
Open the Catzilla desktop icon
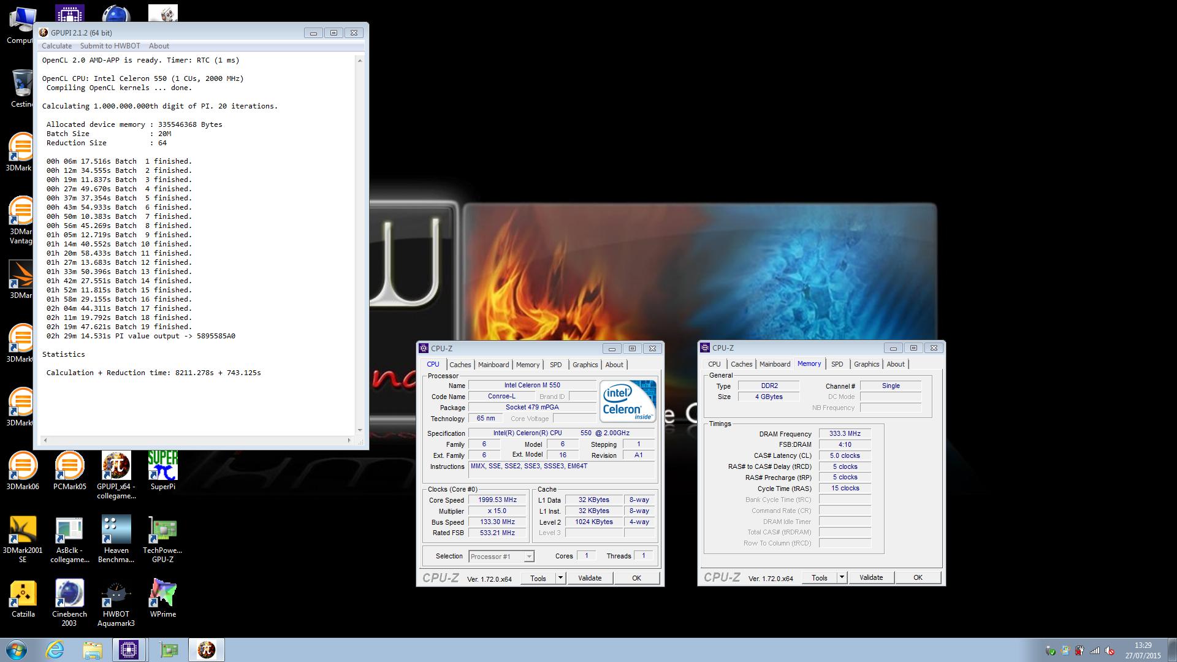coord(23,598)
